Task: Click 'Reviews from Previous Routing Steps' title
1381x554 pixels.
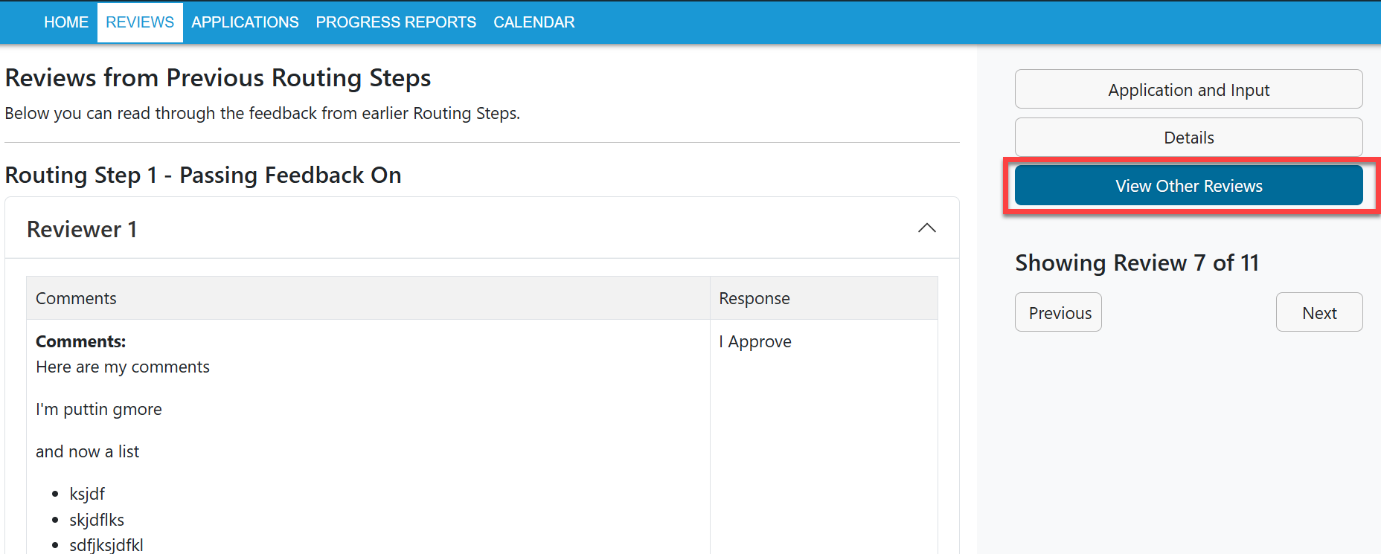Action: (x=218, y=77)
